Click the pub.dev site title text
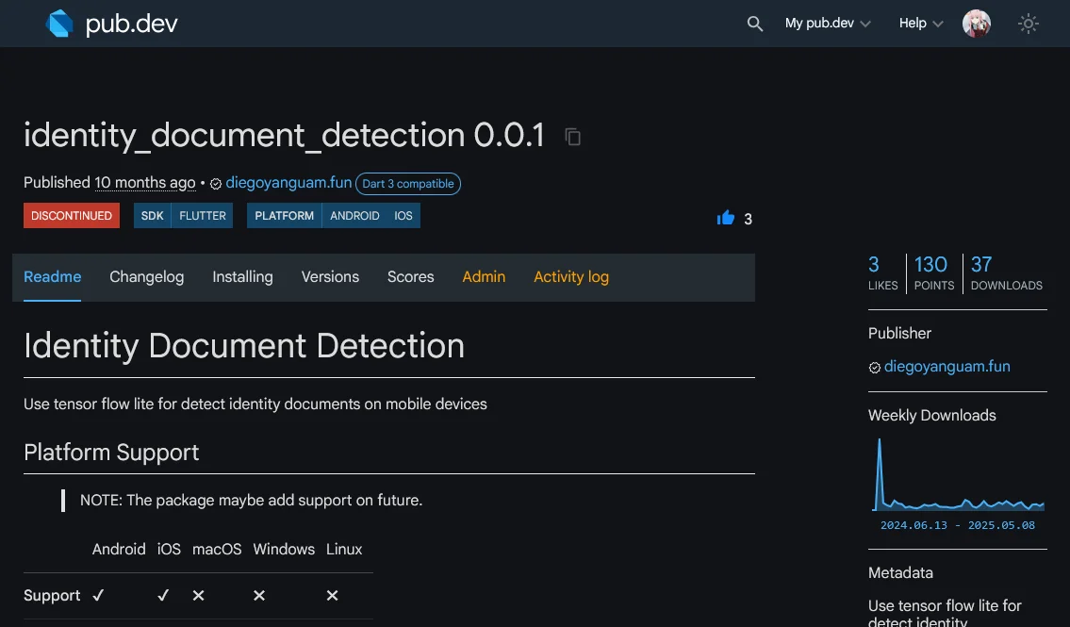Viewport: 1070px width, 627px height. coord(132,24)
